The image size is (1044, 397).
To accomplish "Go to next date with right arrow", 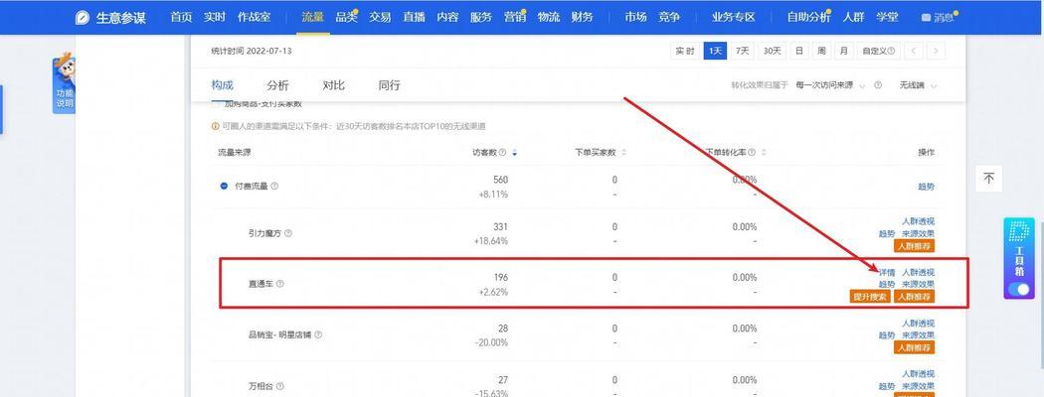I will [x=937, y=52].
